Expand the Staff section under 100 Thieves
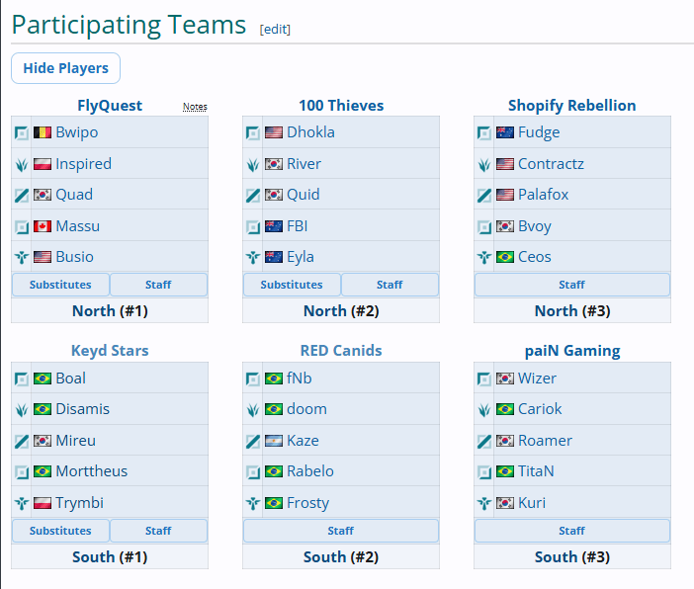 pyautogui.click(x=390, y=285)
